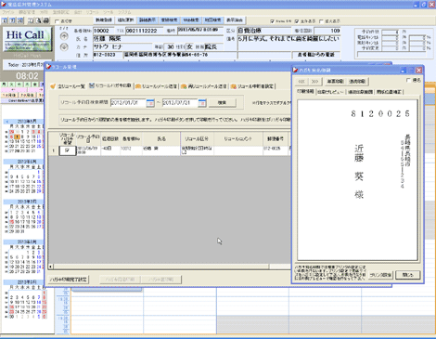
Task: Click the Web検索 toolbar button
Action: coord(191,20)
